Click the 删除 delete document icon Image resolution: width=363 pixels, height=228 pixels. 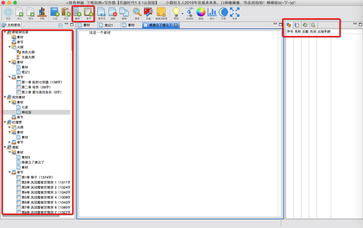click(113, 14)
